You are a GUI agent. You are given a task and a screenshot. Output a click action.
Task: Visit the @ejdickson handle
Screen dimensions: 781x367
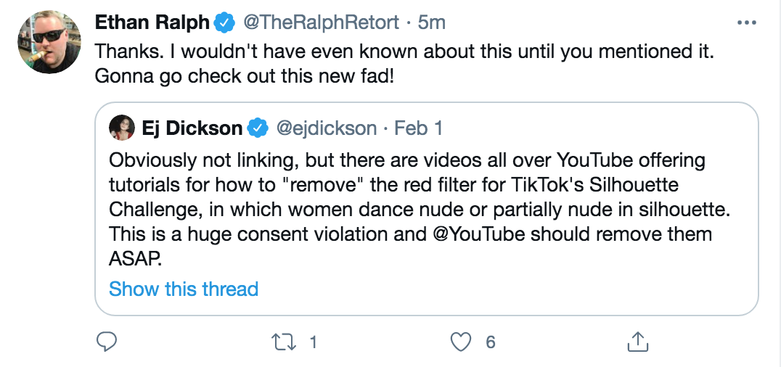coord(326,128)
